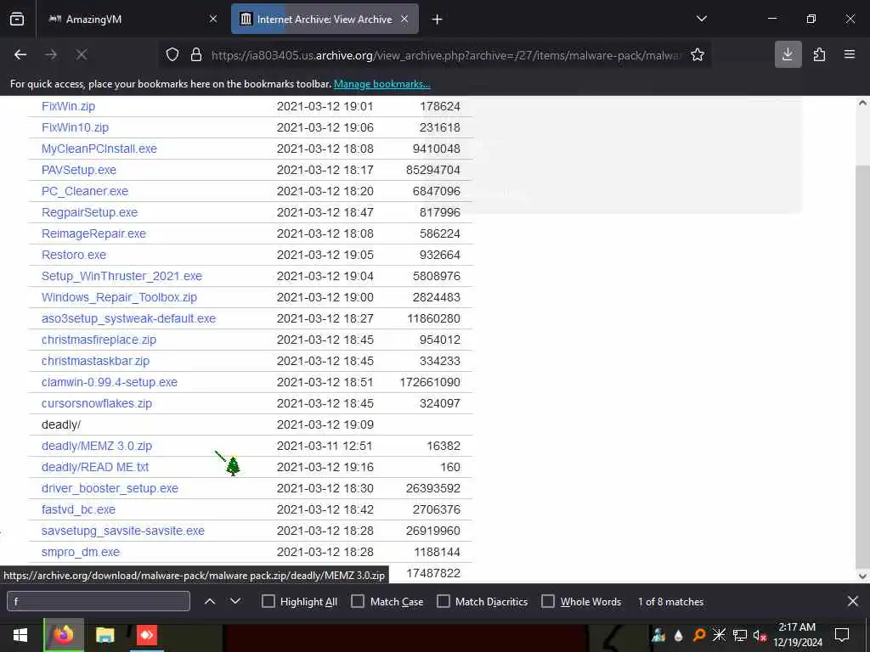
Task: Click driver_booster_setup.exe link
Action: pos(110,488)
